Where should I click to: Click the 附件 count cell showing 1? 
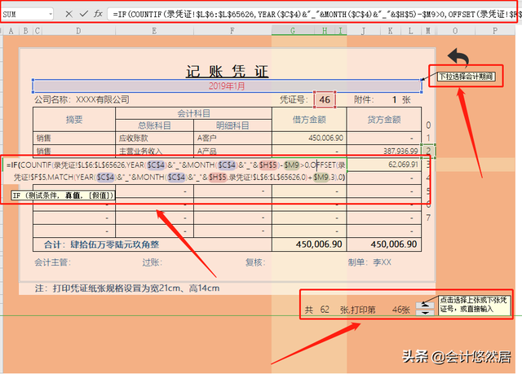coord(394,99)
